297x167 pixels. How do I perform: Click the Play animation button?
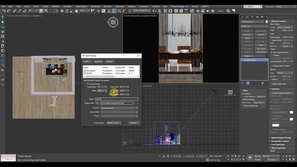tap(236, 156)
